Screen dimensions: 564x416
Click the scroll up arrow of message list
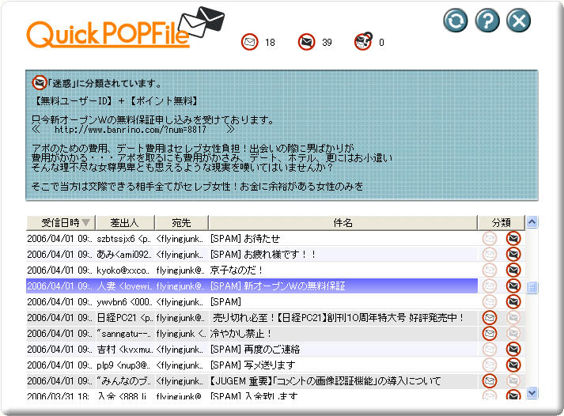pos(532,222)
